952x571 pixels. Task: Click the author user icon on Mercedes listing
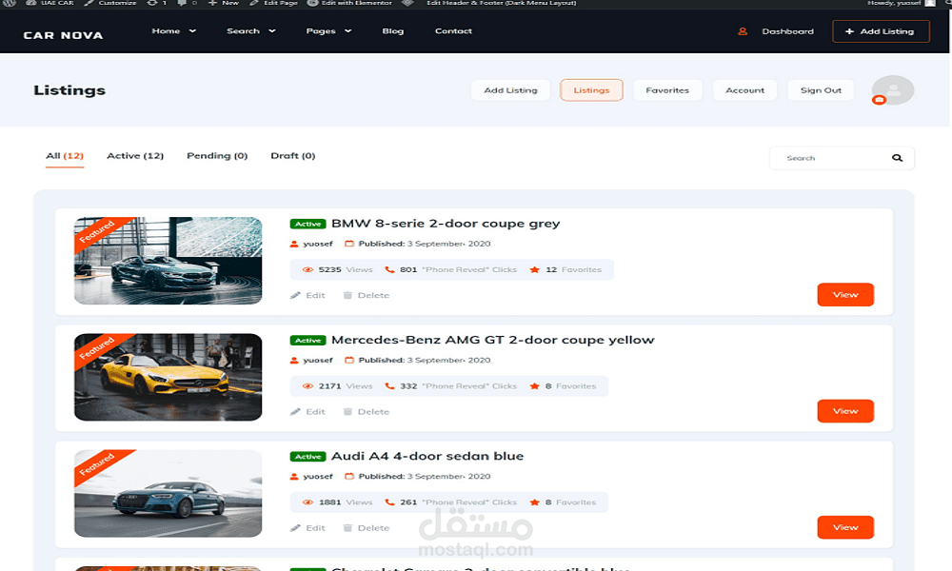tap(294, 361)
